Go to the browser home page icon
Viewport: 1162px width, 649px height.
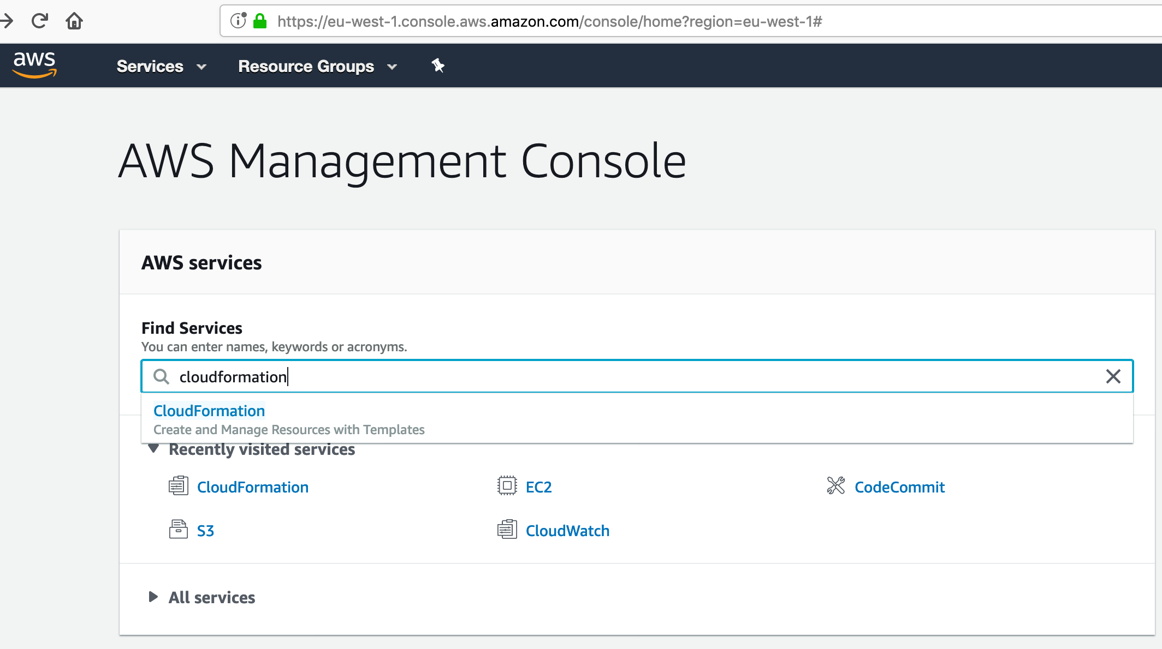tap(74, 21)
